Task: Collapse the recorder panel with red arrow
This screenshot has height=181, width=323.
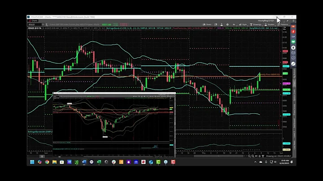Action: pos(293,26)
